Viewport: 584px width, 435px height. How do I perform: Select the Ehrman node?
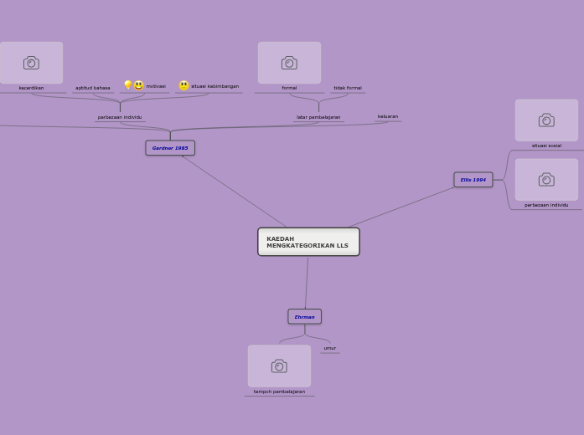click(304, 317)
